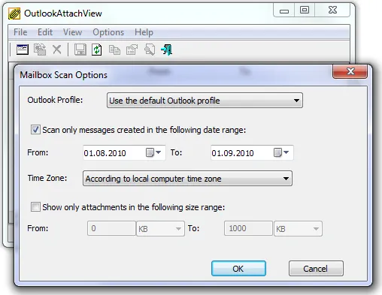
Task: Open the To date calendar picker
Action: (x=281, y=152)
